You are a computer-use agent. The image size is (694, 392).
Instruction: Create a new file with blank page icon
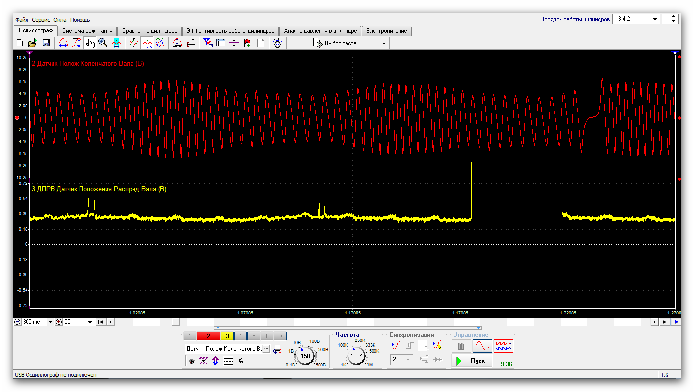click(x=20, y=43)
